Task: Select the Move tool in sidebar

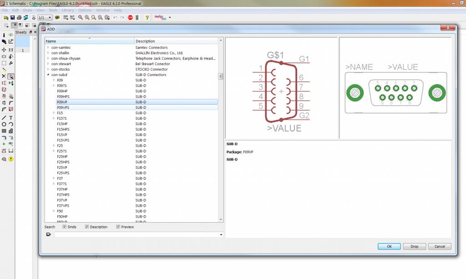Action: tap(4, 50)
